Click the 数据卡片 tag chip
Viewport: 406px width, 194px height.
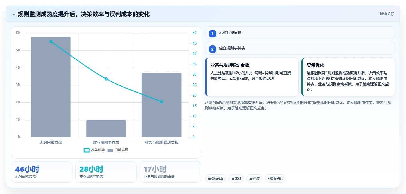(x=275, y=179)
